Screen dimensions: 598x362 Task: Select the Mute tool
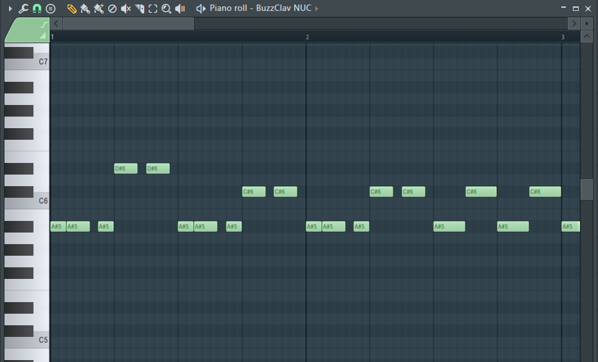pyautogui.click(x=126, y=8)
